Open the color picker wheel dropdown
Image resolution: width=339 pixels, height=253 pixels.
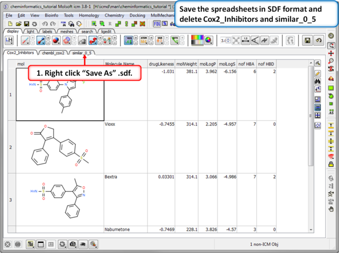click(x=208, y=41)
